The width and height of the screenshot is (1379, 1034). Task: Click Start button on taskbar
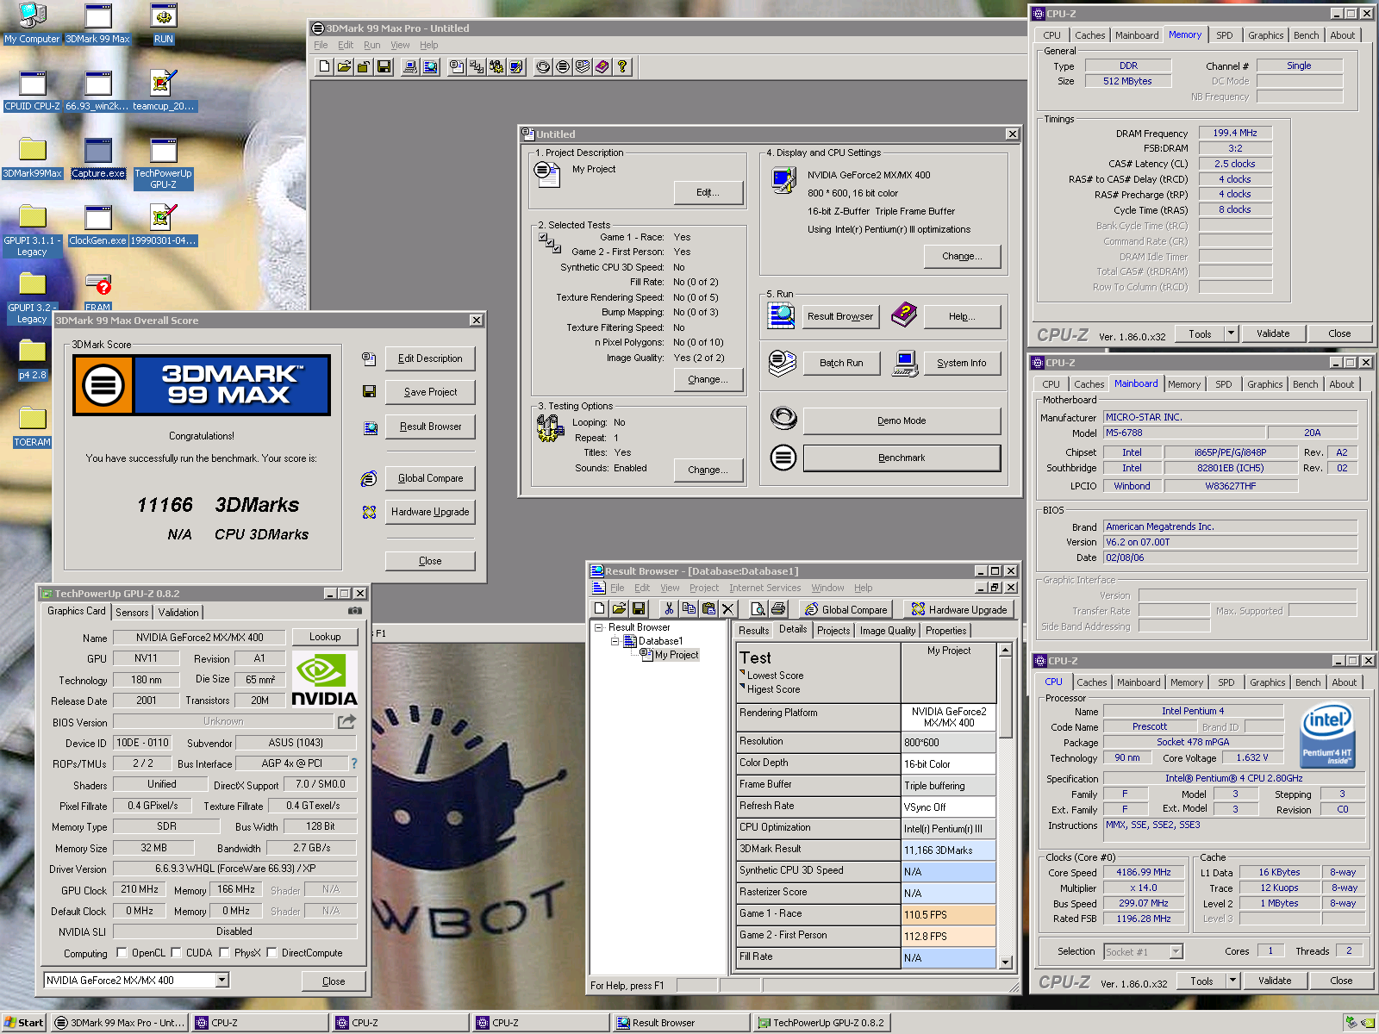[x=23, y=1023]
